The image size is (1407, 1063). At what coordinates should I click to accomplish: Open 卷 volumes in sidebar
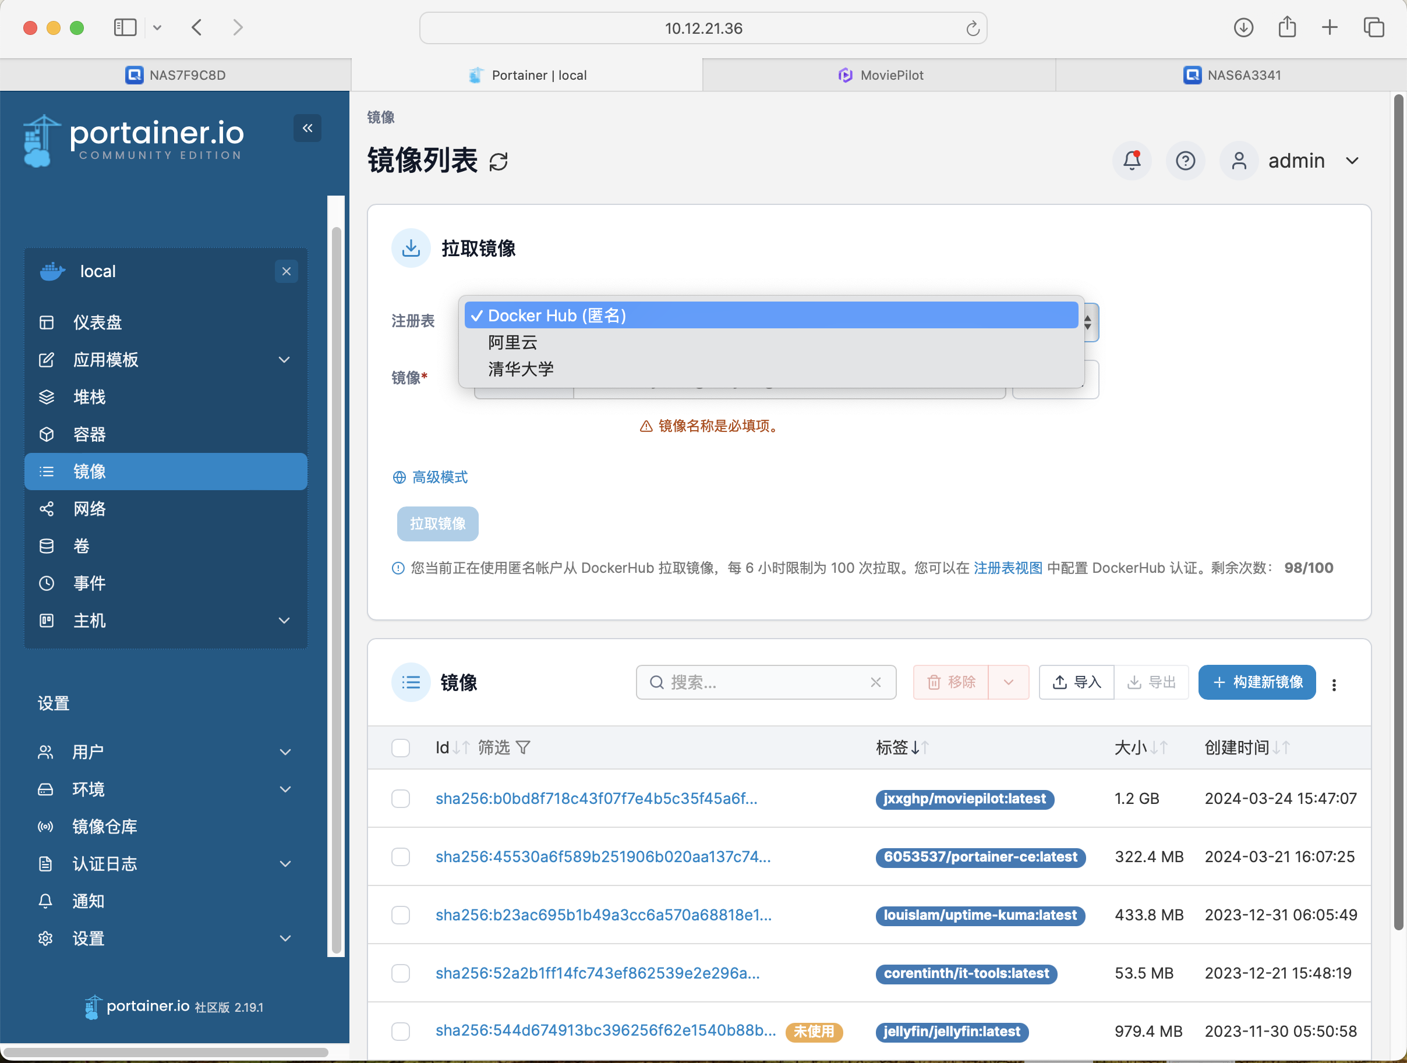click(165, 545)
